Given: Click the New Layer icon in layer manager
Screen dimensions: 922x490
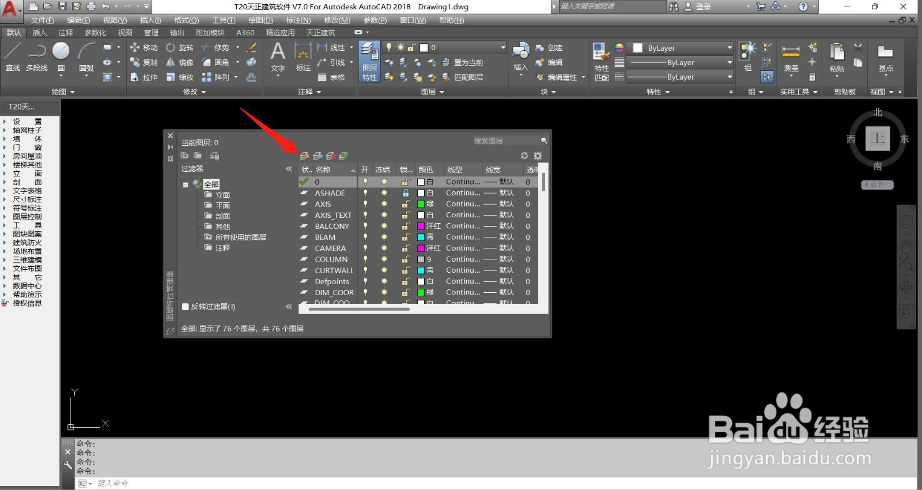Looking at the screenshot, I should click(305, 156).
